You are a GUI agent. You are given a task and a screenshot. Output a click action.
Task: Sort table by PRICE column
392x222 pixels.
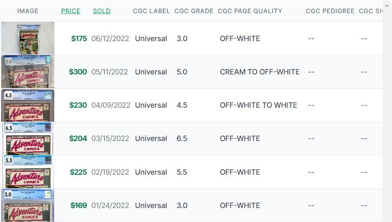coord(70,11)
